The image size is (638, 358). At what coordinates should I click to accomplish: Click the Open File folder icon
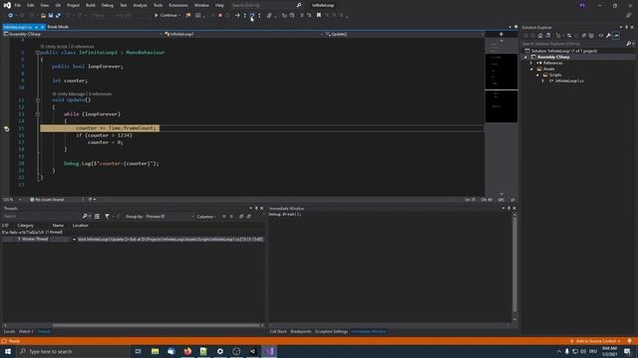(x=43, y=16)
